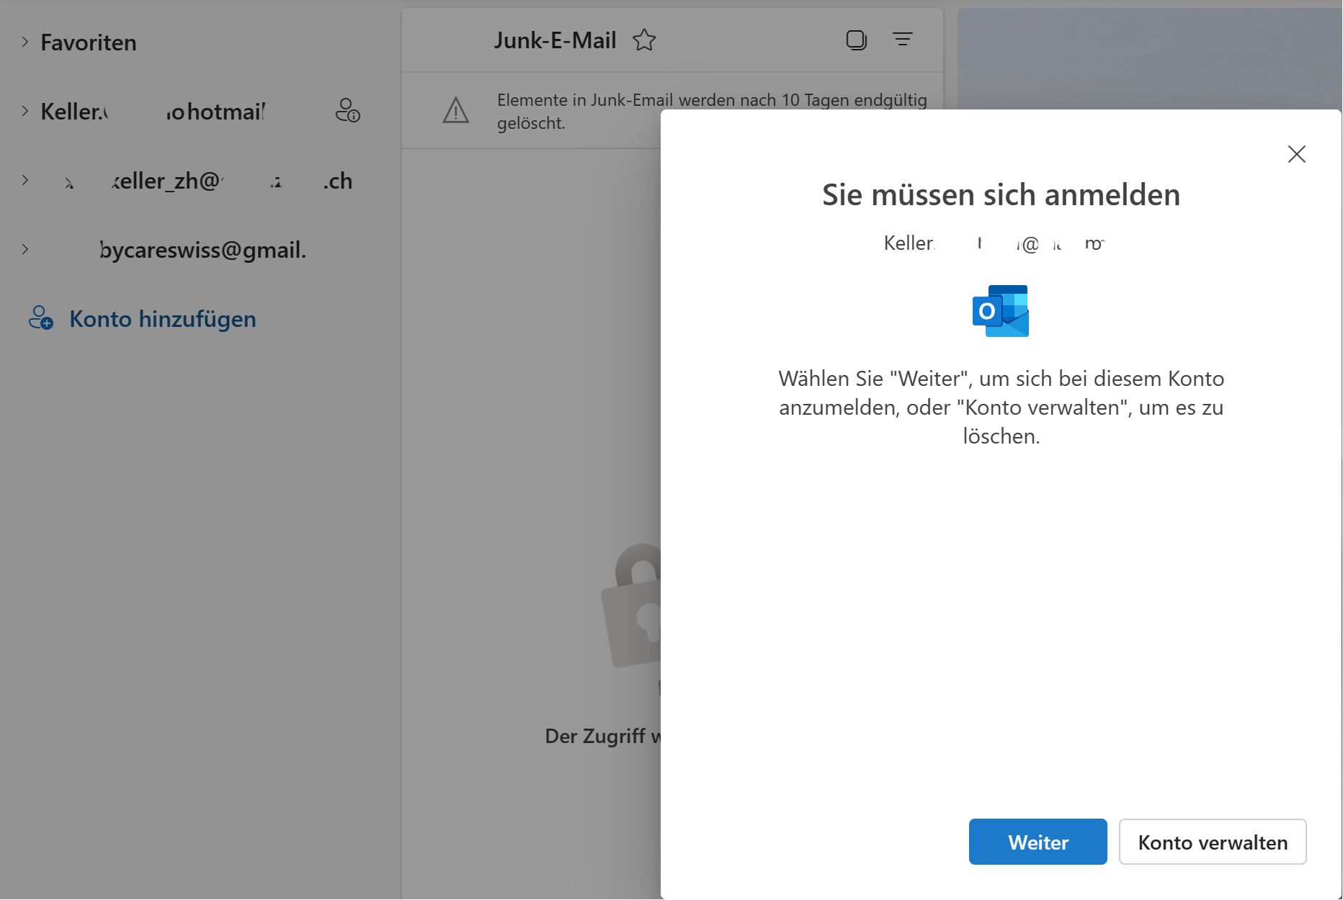Select the Keller hotmail account entry

153,112
